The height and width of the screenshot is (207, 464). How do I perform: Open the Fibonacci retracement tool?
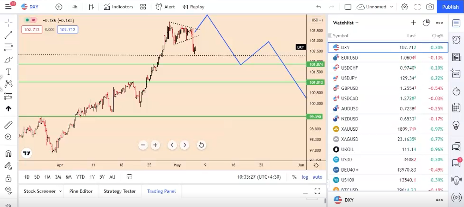8,47
